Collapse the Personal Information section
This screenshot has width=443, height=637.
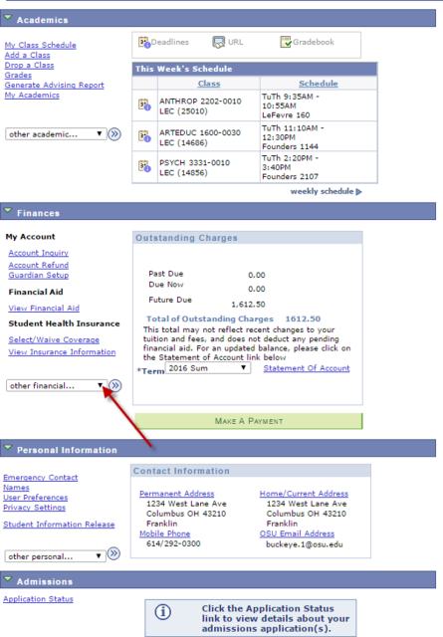pyautogui.click(x=7, y=448)
